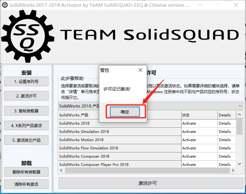Close the Activator window

(x=236, y=5)
